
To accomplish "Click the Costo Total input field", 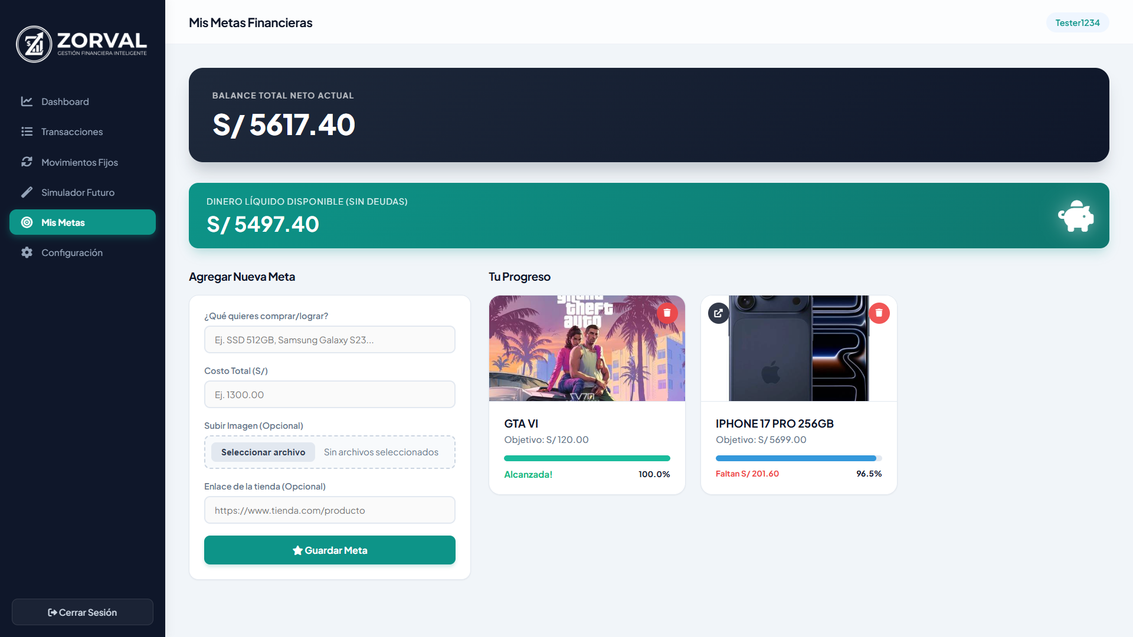I will 329,395.
